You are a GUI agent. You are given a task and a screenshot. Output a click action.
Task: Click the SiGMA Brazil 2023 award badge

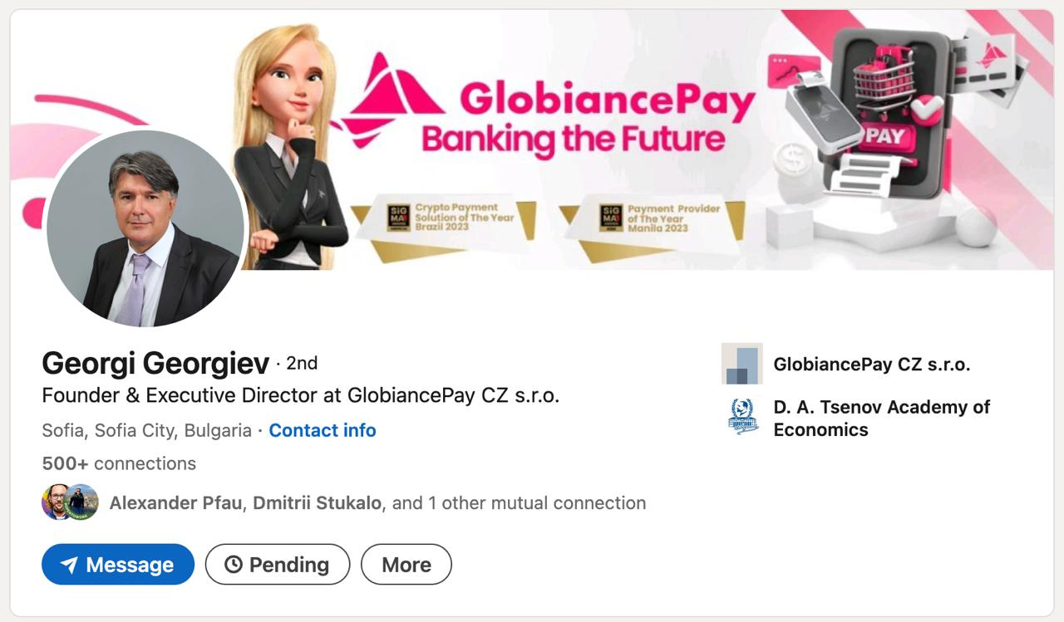399,218
